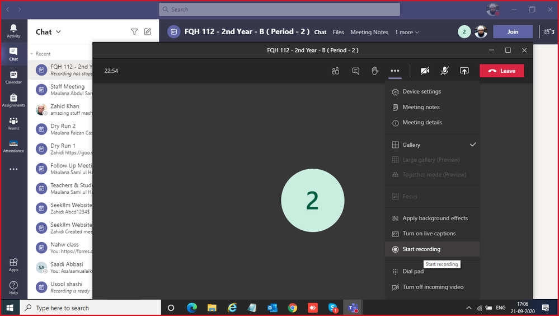The image size is (559, 316).
Task: Click the Join button
Action: [x=513, y=32]
